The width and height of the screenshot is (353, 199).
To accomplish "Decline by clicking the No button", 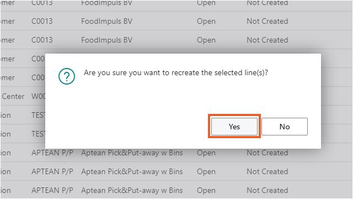I will [x=285, y=127].
